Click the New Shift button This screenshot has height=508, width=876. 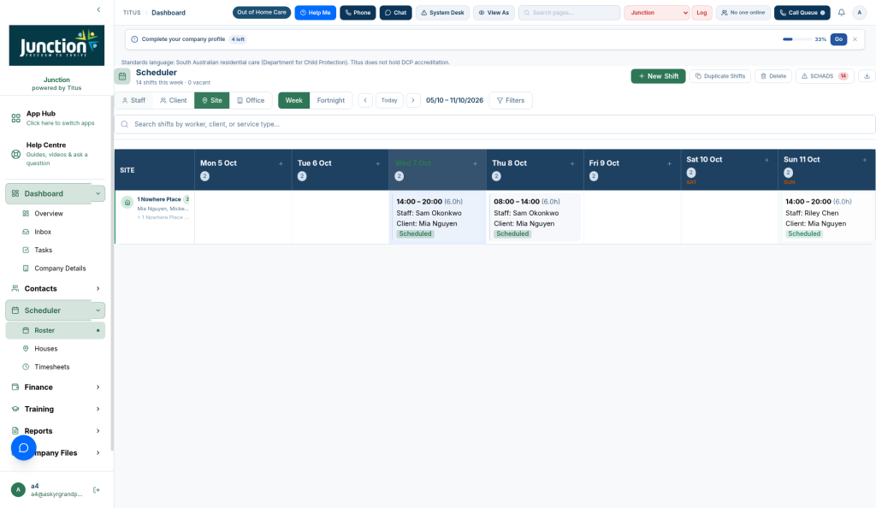[x=658, y=76]
